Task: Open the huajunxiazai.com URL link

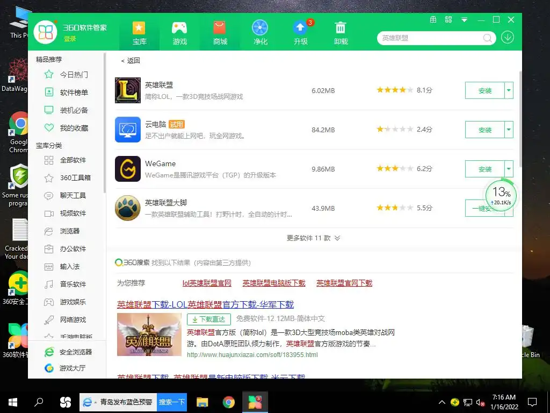Action: pos(252,355)
